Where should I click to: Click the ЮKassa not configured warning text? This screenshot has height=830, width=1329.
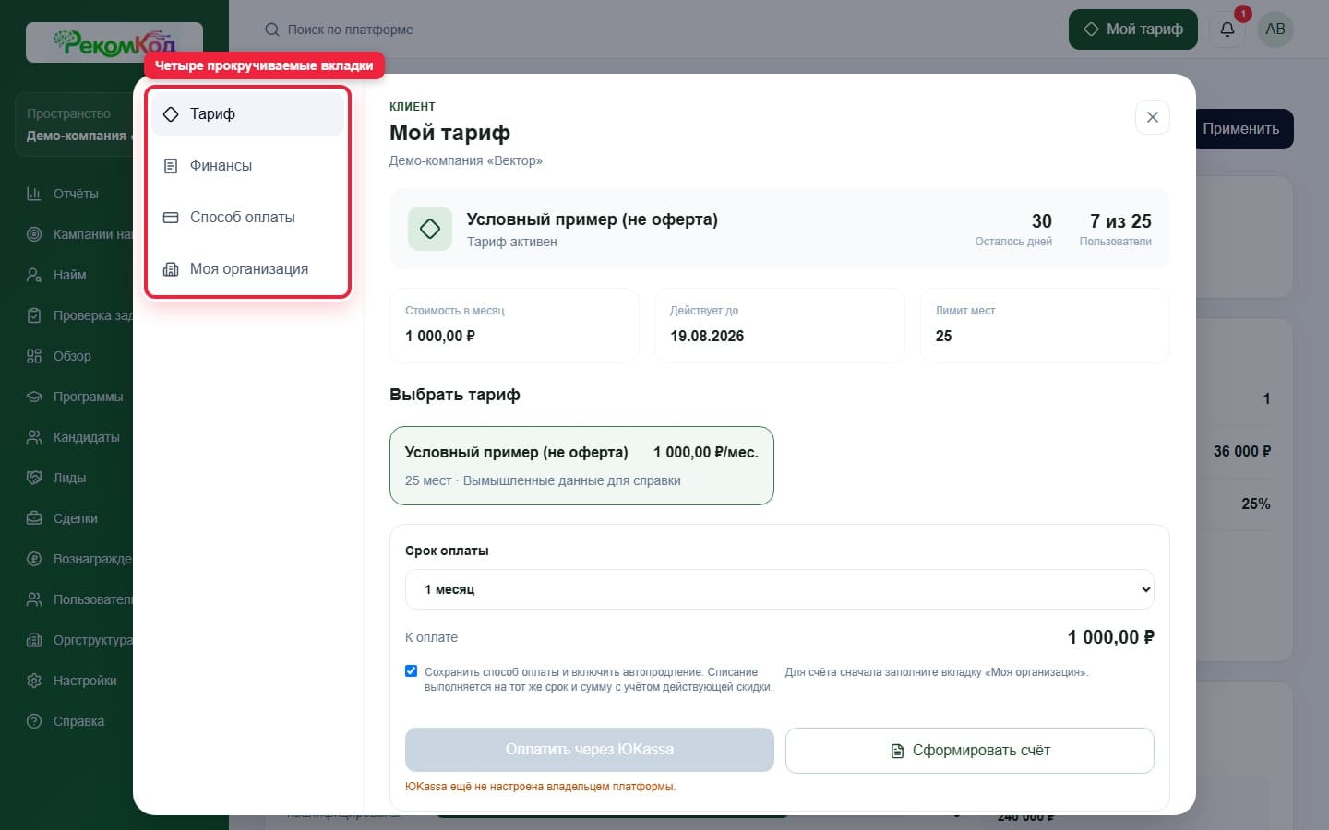click(540, 787)
